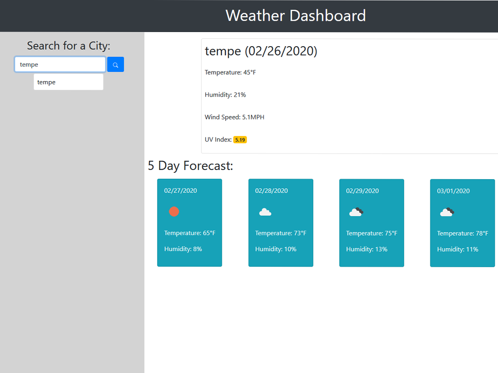The height and width of the screenshot is (373, 498).
Task: Click the Weather Dashboard header title
Action: pos(295,16)
